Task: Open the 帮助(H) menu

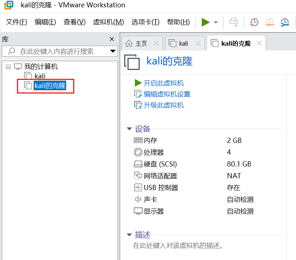Action: [178, 22]
